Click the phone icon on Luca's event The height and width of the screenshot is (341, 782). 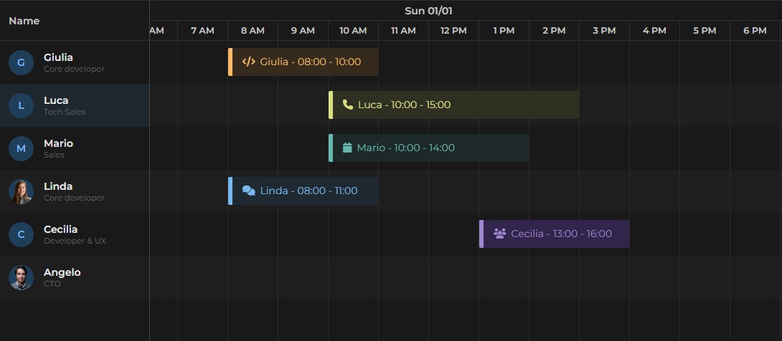pyautogui.click(x=348, y=105)
